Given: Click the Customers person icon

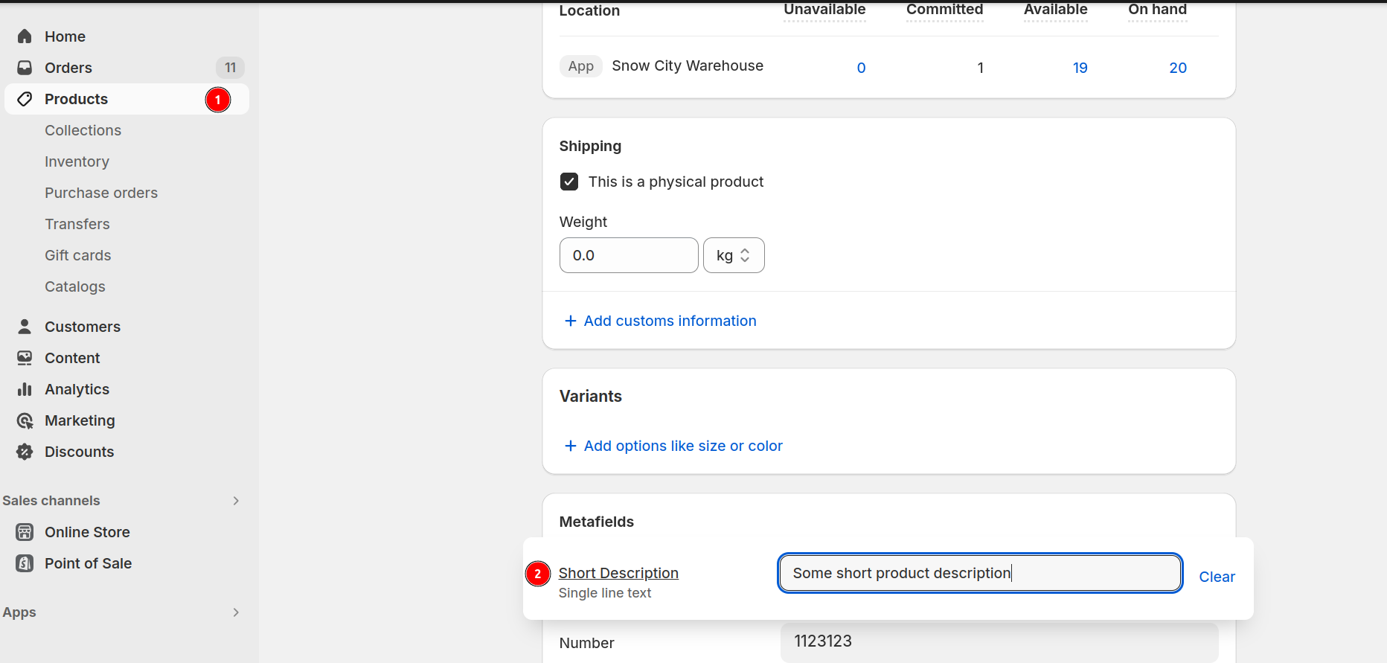Looking at the screenshot, I should pyautogui.click(x=25, y=327).
